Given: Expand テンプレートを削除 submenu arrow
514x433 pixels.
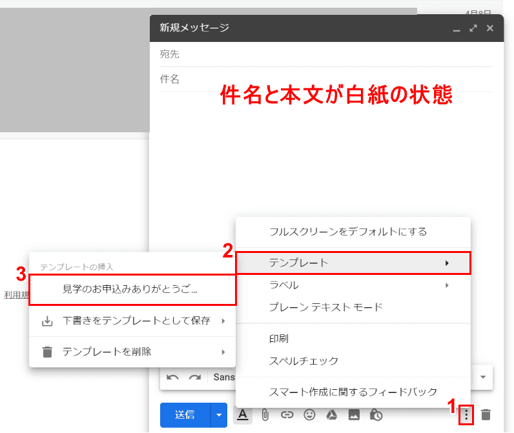Looking at the screenshot, I should [x=223, y=352].
